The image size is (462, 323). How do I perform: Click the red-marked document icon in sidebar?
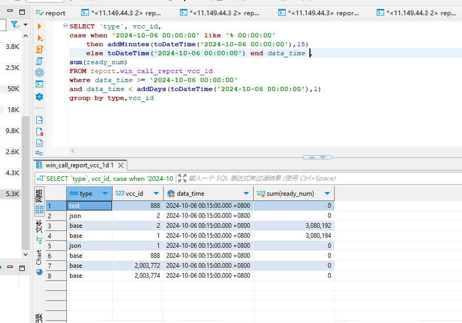[x=39, y=132]
